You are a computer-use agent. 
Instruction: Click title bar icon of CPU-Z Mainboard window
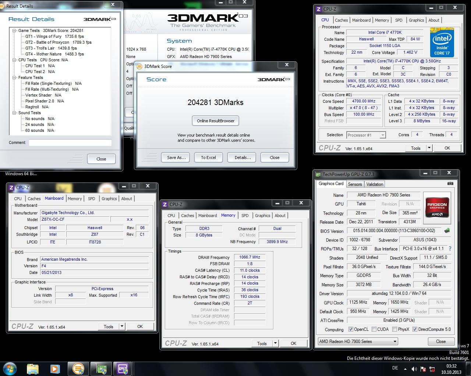(11, 187)
